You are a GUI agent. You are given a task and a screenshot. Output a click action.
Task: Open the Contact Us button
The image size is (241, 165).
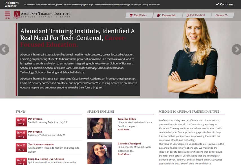coord(222,15)
